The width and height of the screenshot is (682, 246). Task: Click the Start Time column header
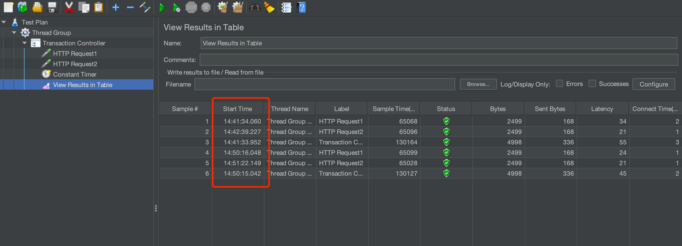237,109
